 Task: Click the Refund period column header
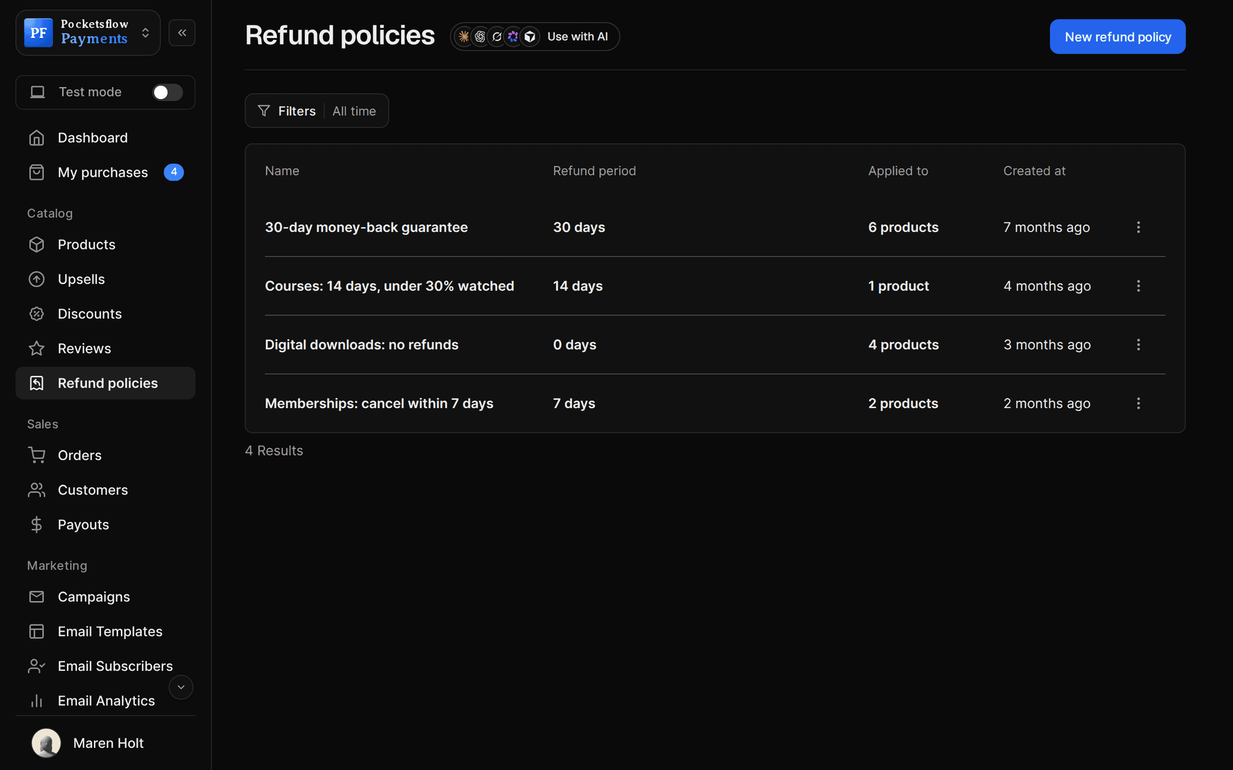(x=594, y=171)
